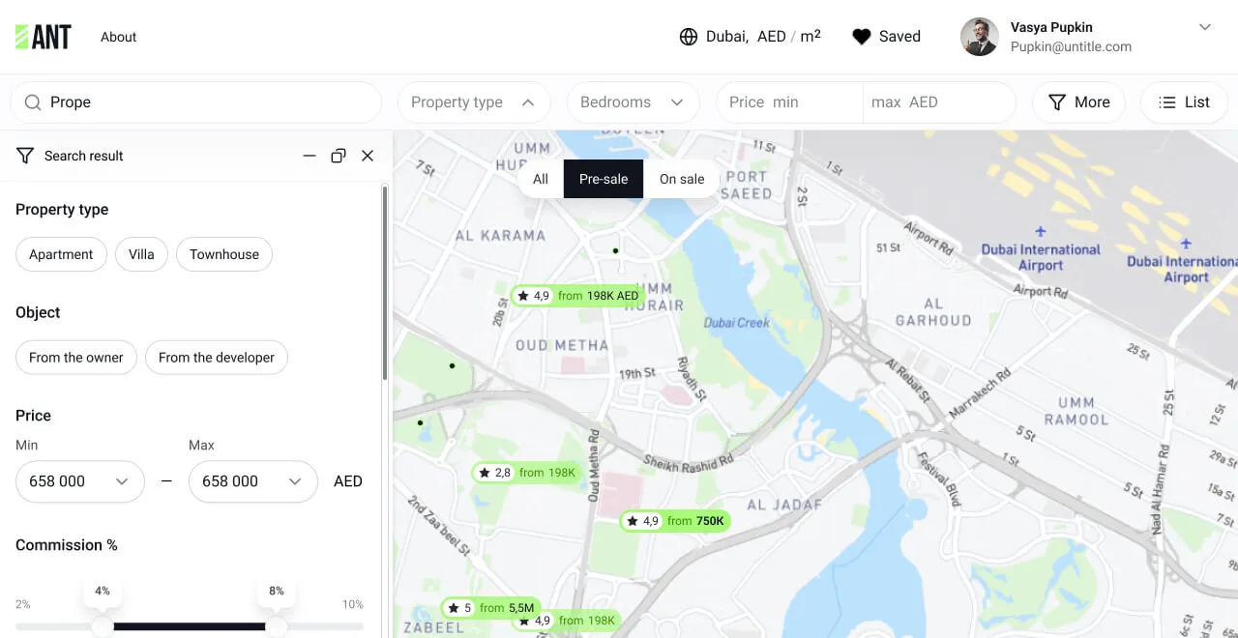
Task: Toggle the Apartment property type chip
Action: (x=61, y=254)
